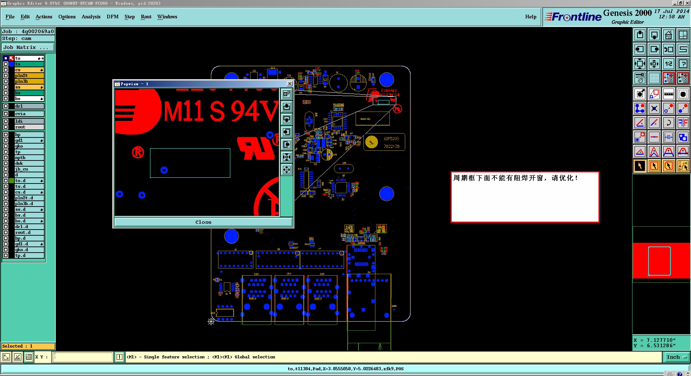Click the delete feature X icon
The width and height of the screenshot is (691, 376).
click(654, 108)
